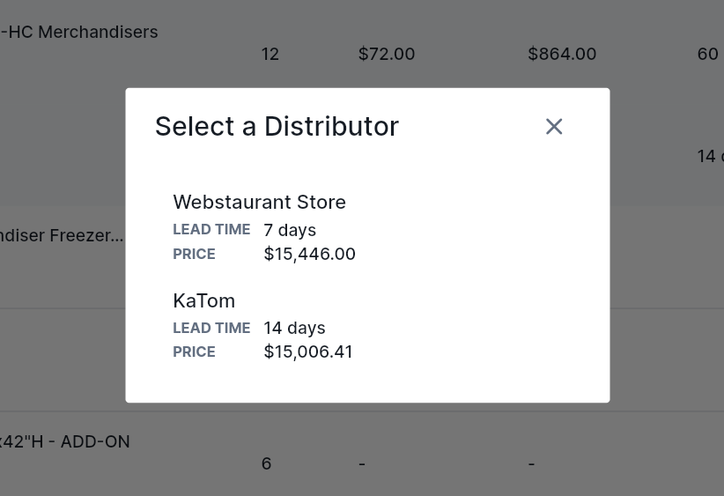The width and height of the screenshot is (724, 496).
Task: Click the $15,006.41 KaTom price
Action: (x=308, y=352)
